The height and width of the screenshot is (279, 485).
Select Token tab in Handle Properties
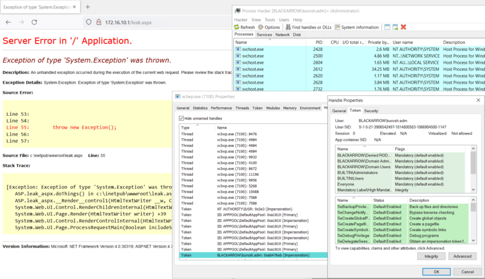[x=355, y=110]
